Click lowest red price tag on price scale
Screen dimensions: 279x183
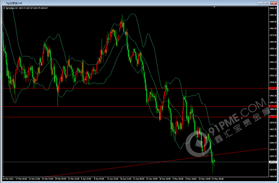coord(273,117)
